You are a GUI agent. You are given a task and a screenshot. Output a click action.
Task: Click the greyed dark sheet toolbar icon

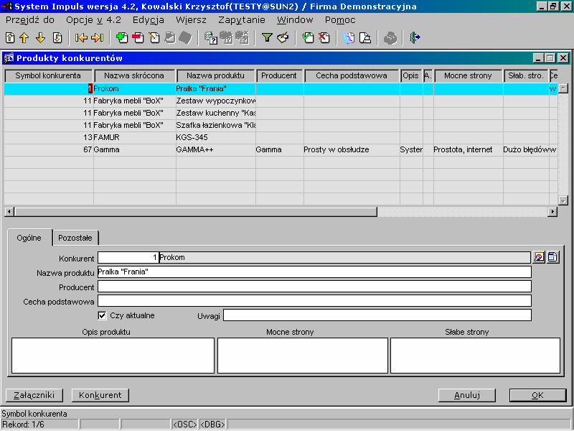coord(186,38)
